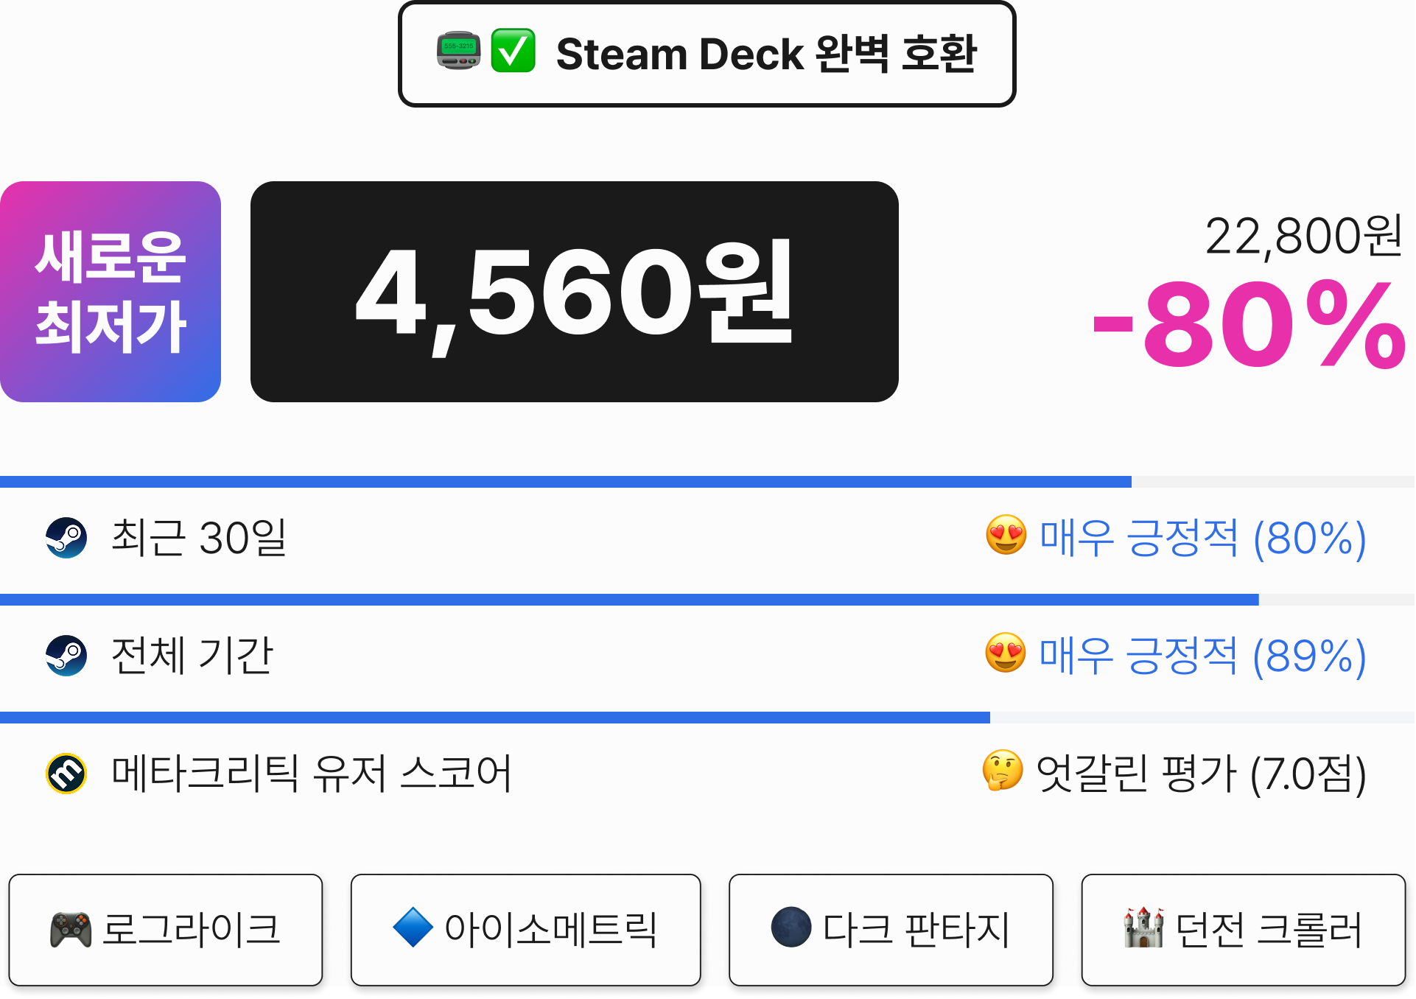The image size is (1416, 999).
Task: Click game controller icon on 로그라이크 tag
Action: pyautogui.click(x=71, y=930)
